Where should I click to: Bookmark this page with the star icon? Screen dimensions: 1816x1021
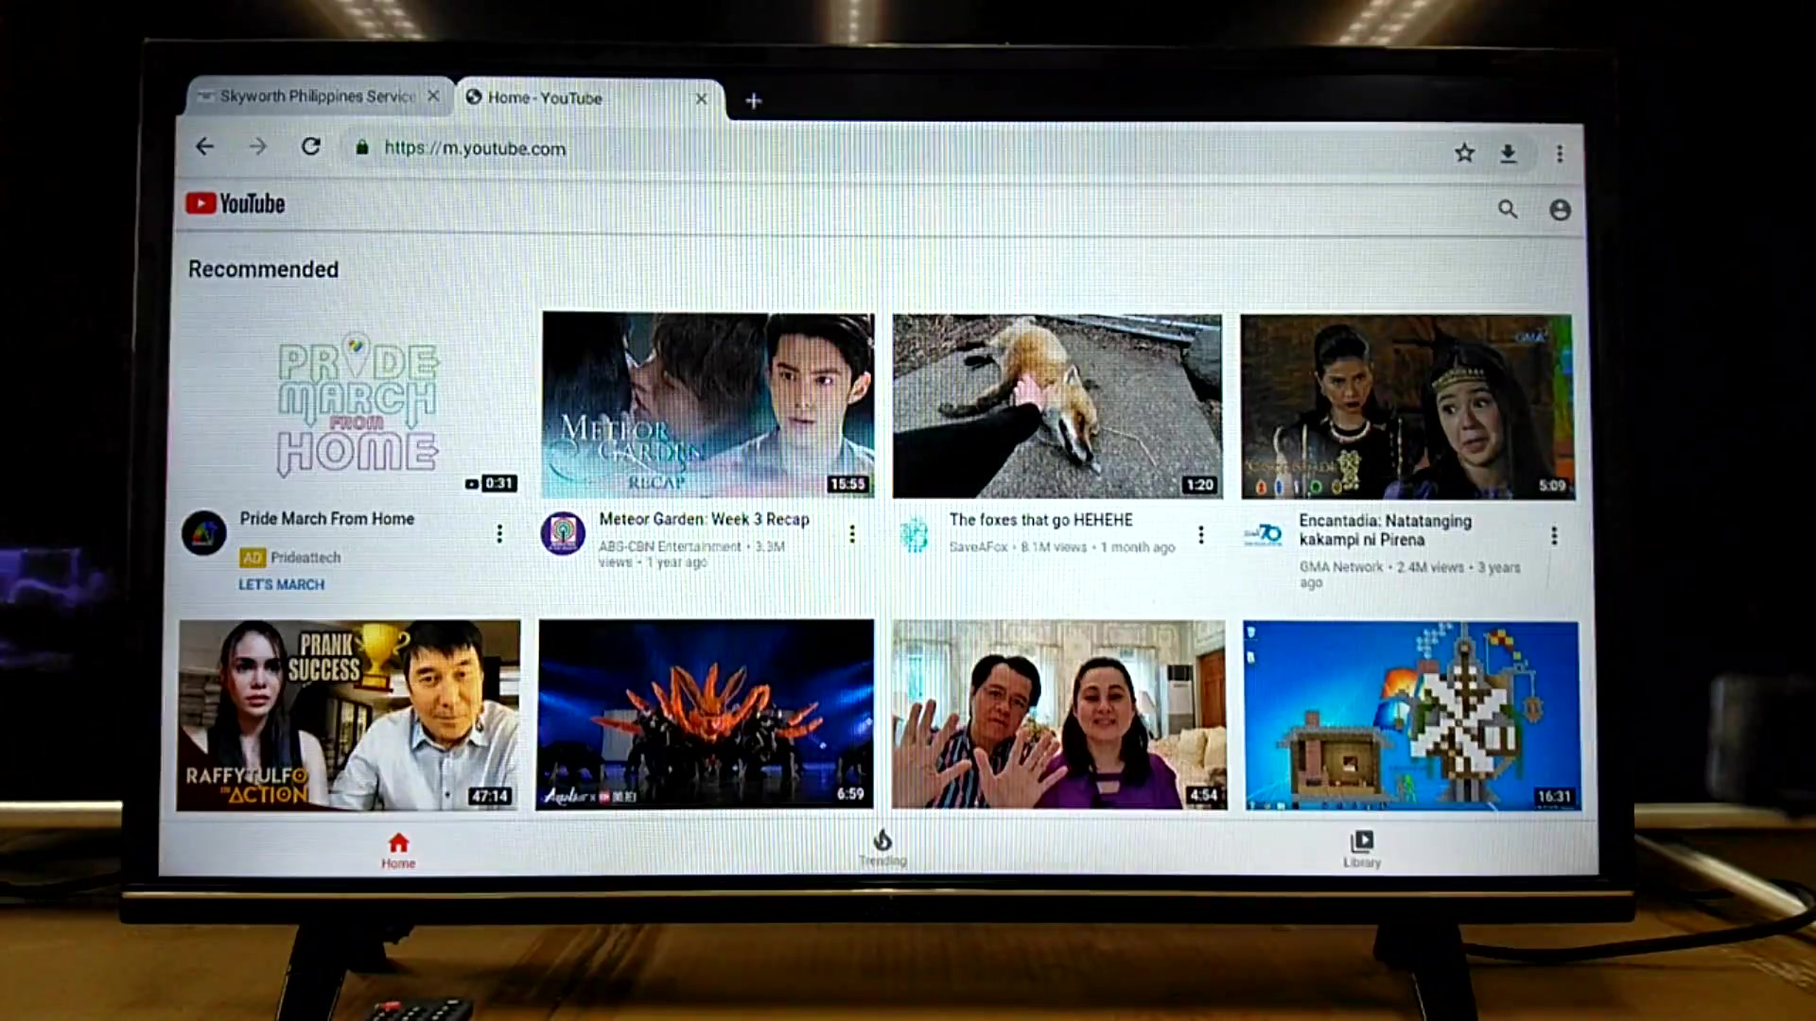tap(1464, 152)
